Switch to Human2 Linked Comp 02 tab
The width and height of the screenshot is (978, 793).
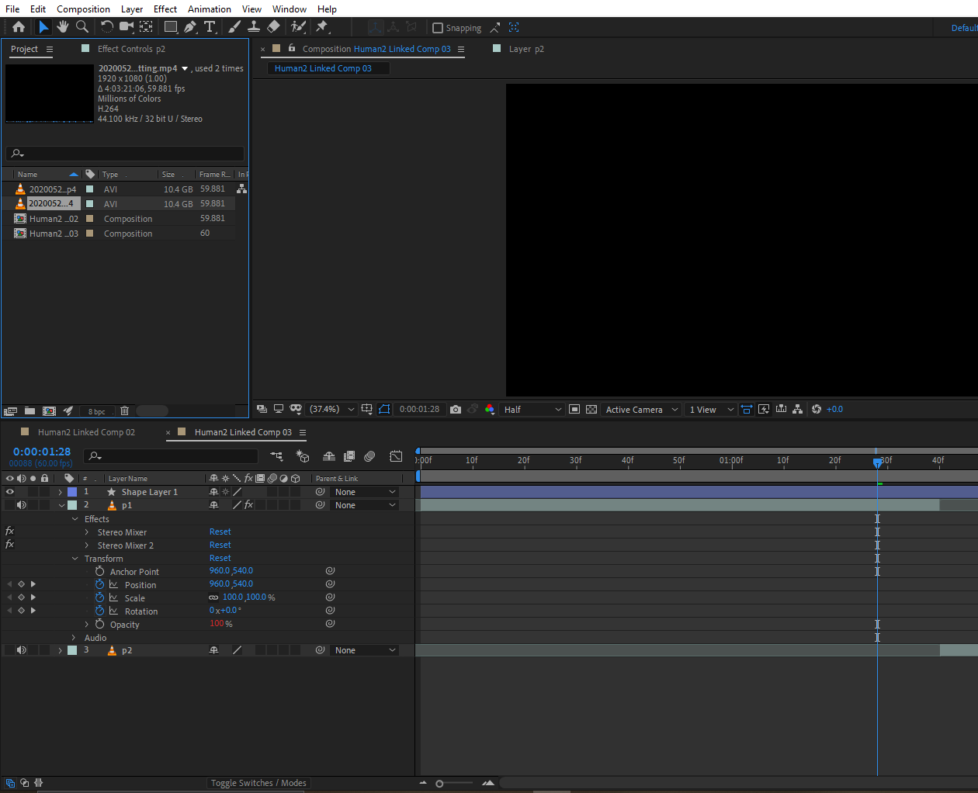click(86, 432)
